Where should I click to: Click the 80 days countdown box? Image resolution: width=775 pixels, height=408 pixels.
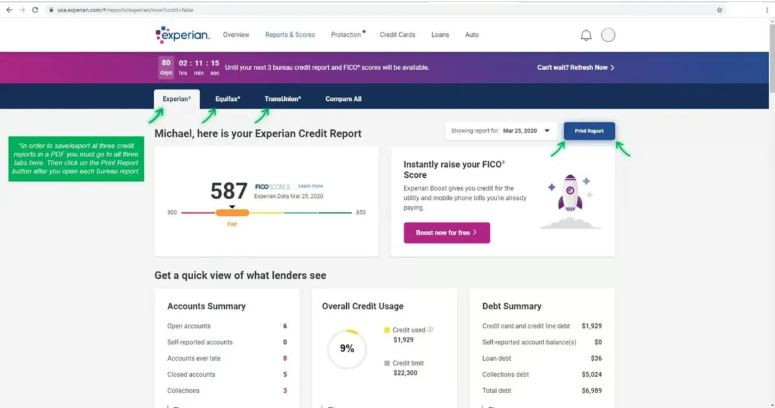166,67
